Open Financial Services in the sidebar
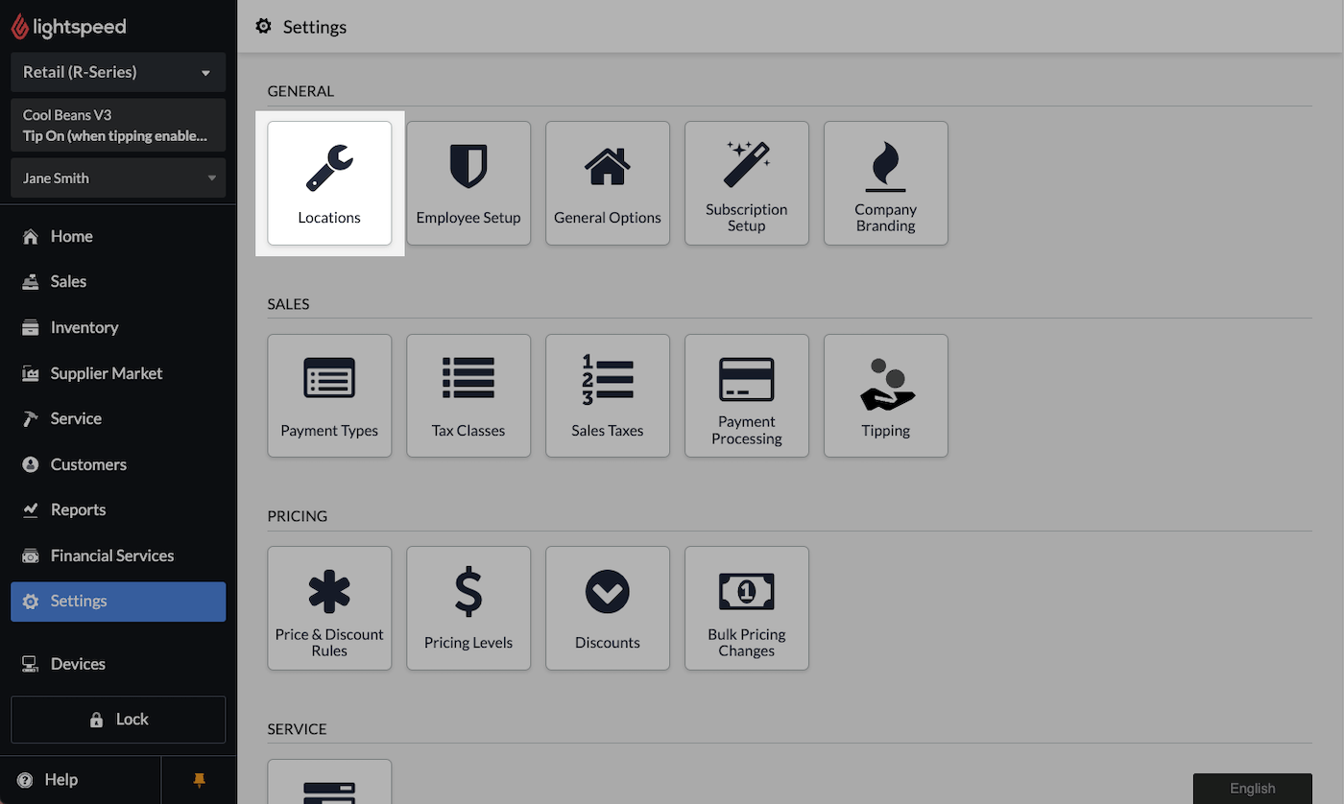 point(118,556)
